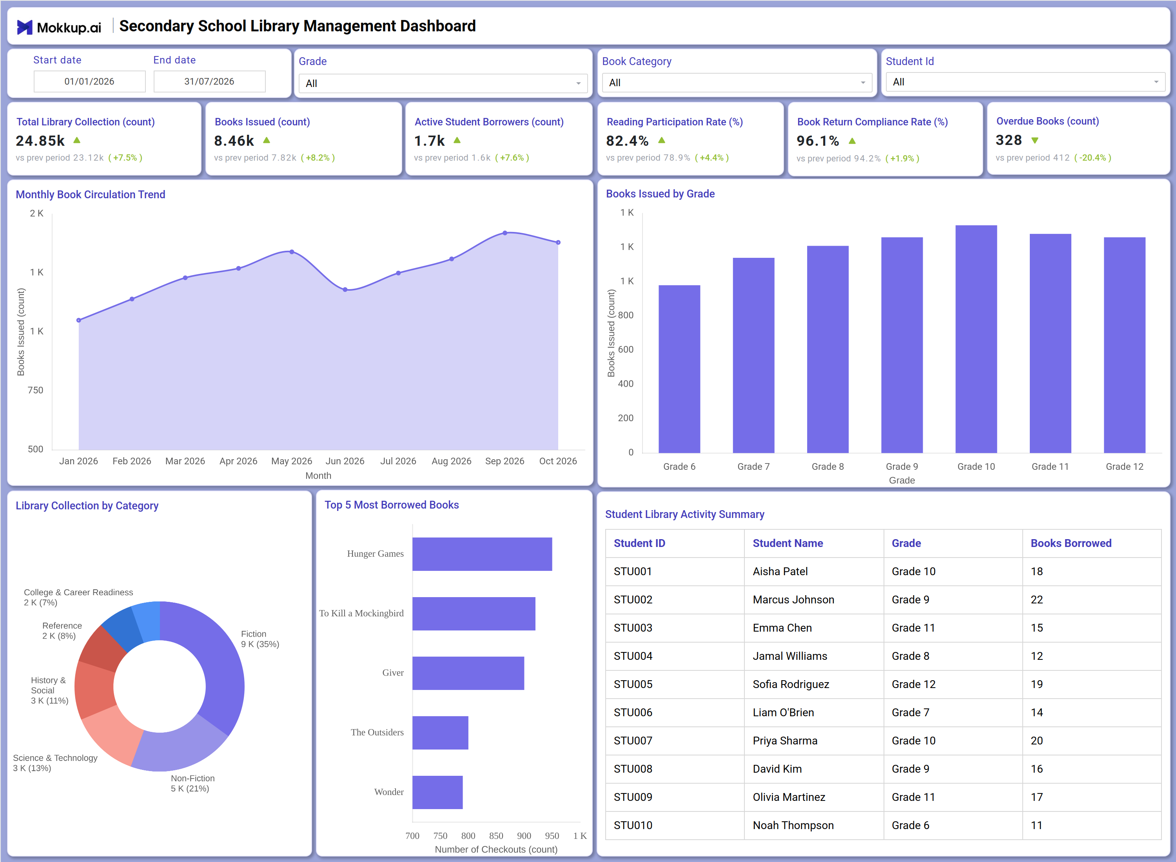The image size is (1176, 862).
Task: Click the Grade 11 bar
Action: (1050, 343)
